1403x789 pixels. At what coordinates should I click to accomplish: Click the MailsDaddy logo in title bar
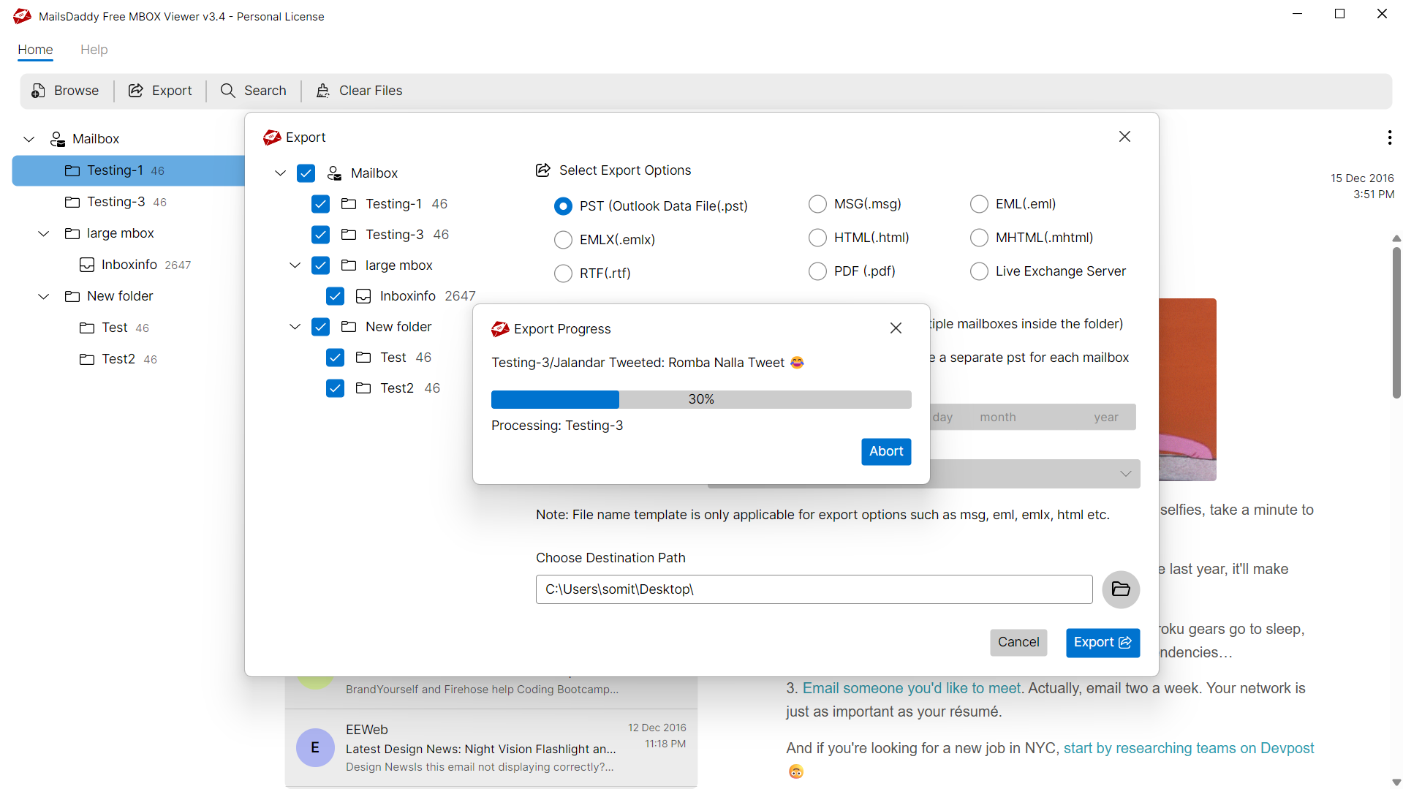click(22, 16)
